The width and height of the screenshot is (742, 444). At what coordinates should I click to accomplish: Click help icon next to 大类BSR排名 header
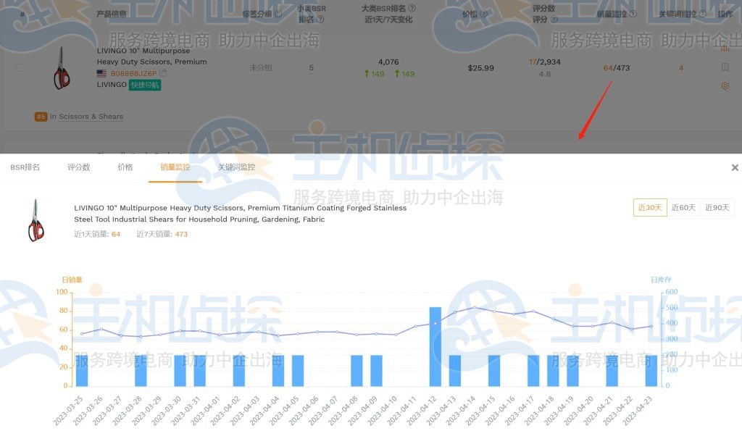[x=412, y=8]
